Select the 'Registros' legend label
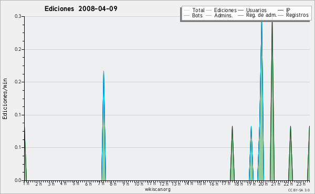Image resolution: width=315 pixels, height=194 pixels. click(297, 15)
